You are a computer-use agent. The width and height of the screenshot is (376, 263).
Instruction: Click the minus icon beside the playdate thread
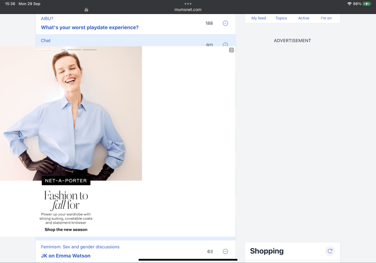pyautogui.click(x=225, y=23)
